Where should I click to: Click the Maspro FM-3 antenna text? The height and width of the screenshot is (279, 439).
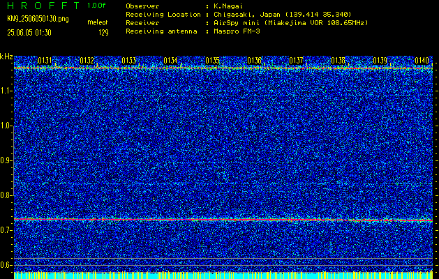(x=237, y=31)
